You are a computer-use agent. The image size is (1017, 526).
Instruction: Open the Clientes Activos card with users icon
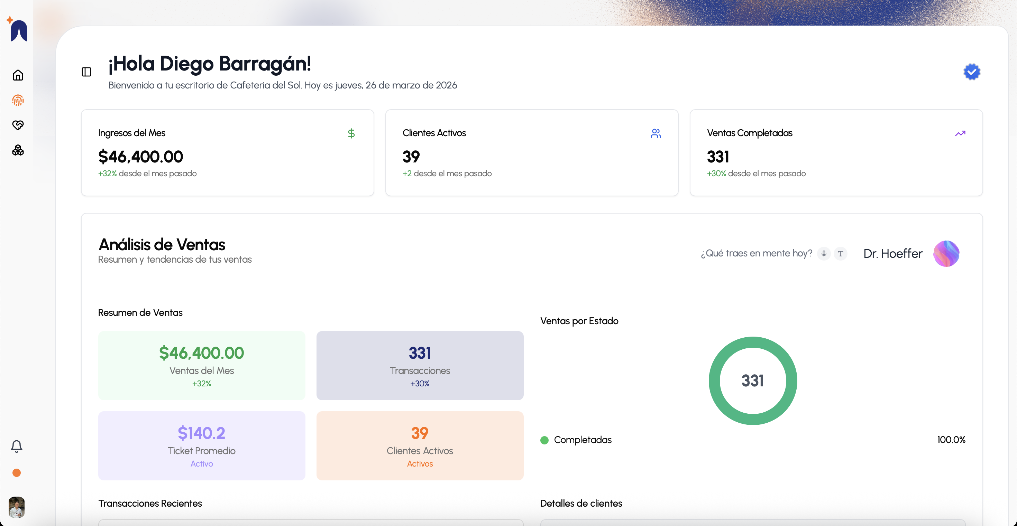coord(531,153)
